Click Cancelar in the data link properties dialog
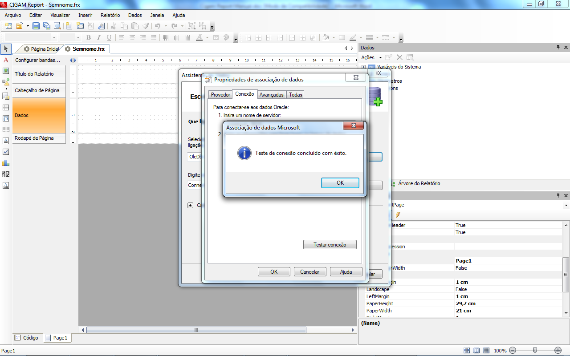The image size is (570, 356). pos(310,272)
